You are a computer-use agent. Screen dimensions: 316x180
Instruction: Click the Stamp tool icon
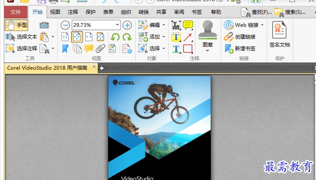pyautogui.click(x=208, y=30)
